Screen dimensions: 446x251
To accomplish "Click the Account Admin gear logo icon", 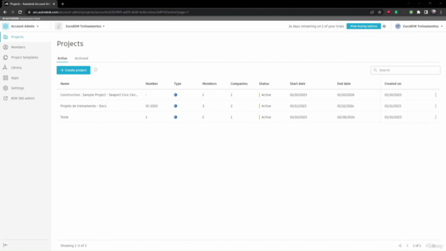I will [6, 26].
